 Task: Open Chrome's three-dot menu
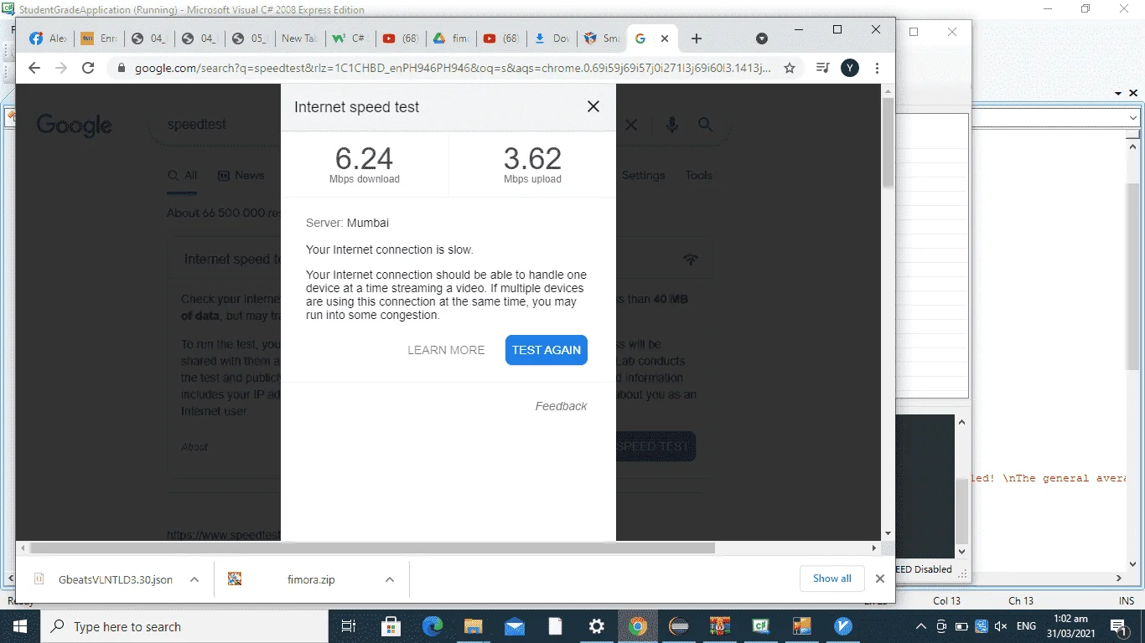(x=877, y=68)
